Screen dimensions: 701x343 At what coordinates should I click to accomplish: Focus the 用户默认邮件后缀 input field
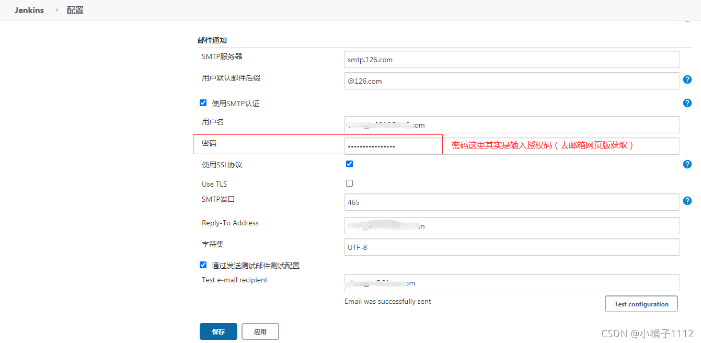512,81
